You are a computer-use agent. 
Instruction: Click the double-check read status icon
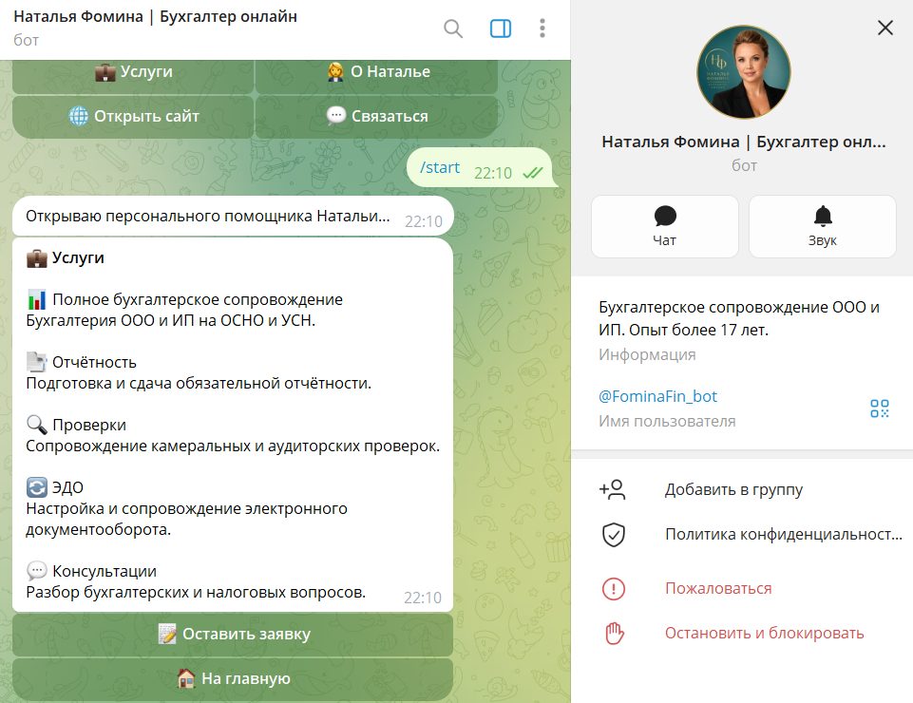coord(532,173)
